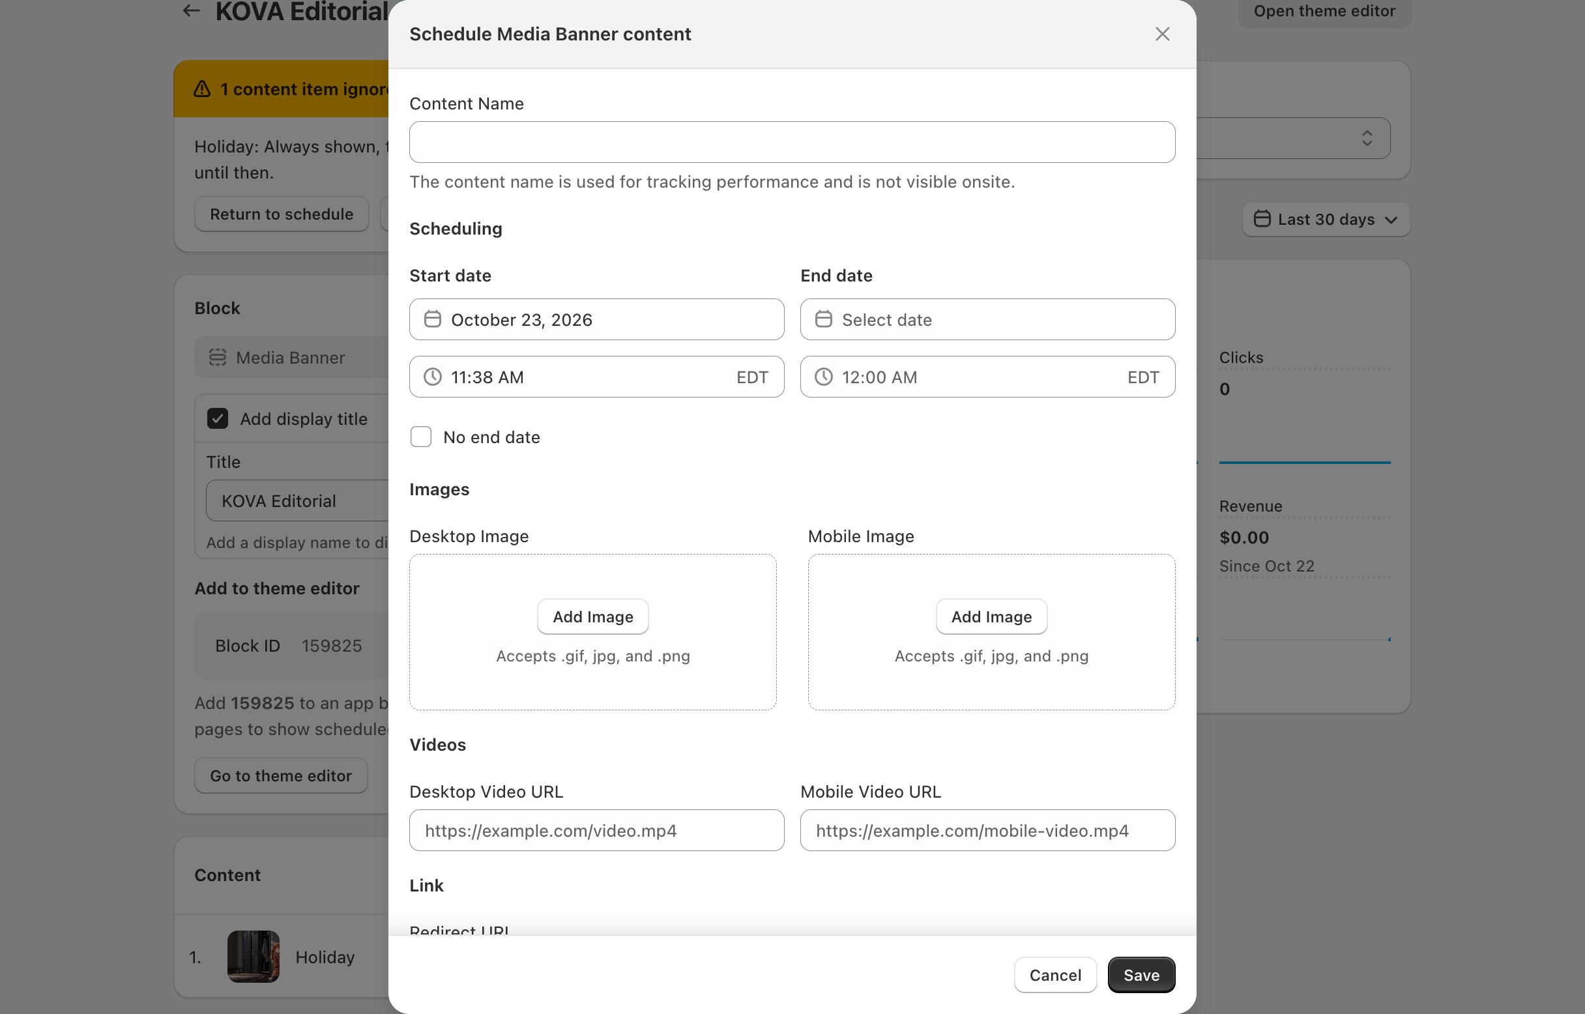Open the Last 30 days date range dropdown
The height and width of the screenshot is (1014, 1585).
(1326, 219)
